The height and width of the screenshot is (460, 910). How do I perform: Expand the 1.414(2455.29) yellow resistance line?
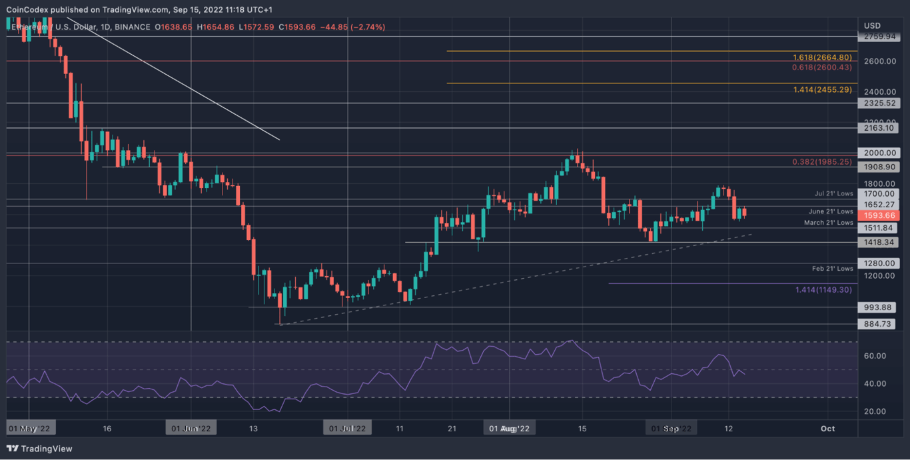tap(821, 89)
